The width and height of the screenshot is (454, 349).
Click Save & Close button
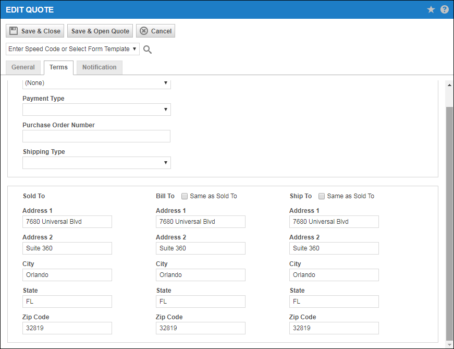35,31
